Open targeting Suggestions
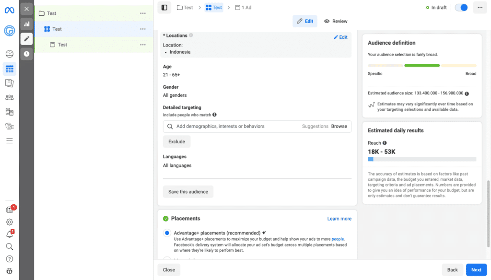491x280 pixels. (x=315, y=127)
